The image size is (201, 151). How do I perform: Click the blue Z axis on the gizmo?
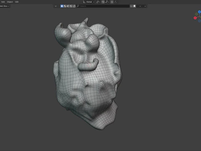coord(200,12)
